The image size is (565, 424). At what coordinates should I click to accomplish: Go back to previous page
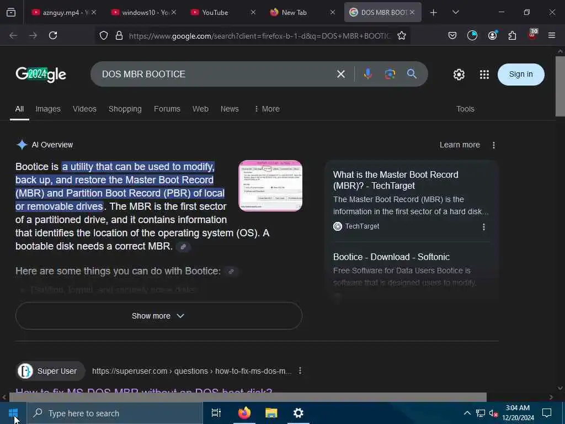click(13, 35)
